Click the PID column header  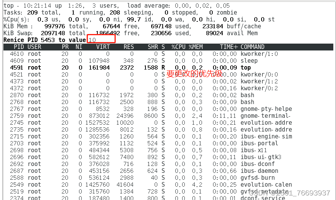pos(19,47)
